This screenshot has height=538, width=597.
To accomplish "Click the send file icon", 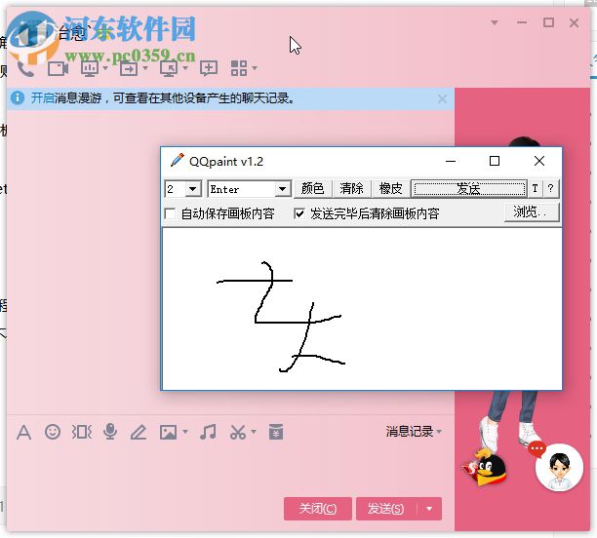I will [129, 68].
